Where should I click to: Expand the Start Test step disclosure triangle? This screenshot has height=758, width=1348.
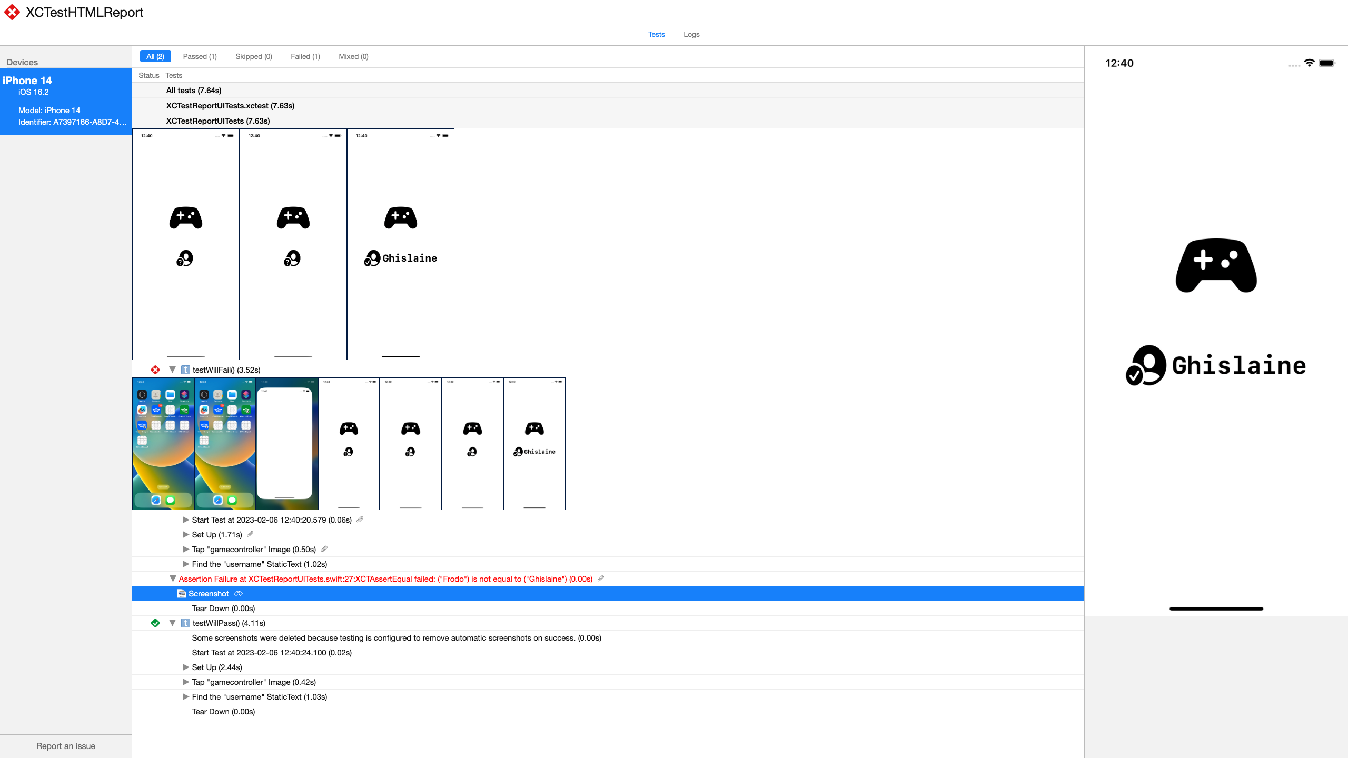tap(185, 519)
